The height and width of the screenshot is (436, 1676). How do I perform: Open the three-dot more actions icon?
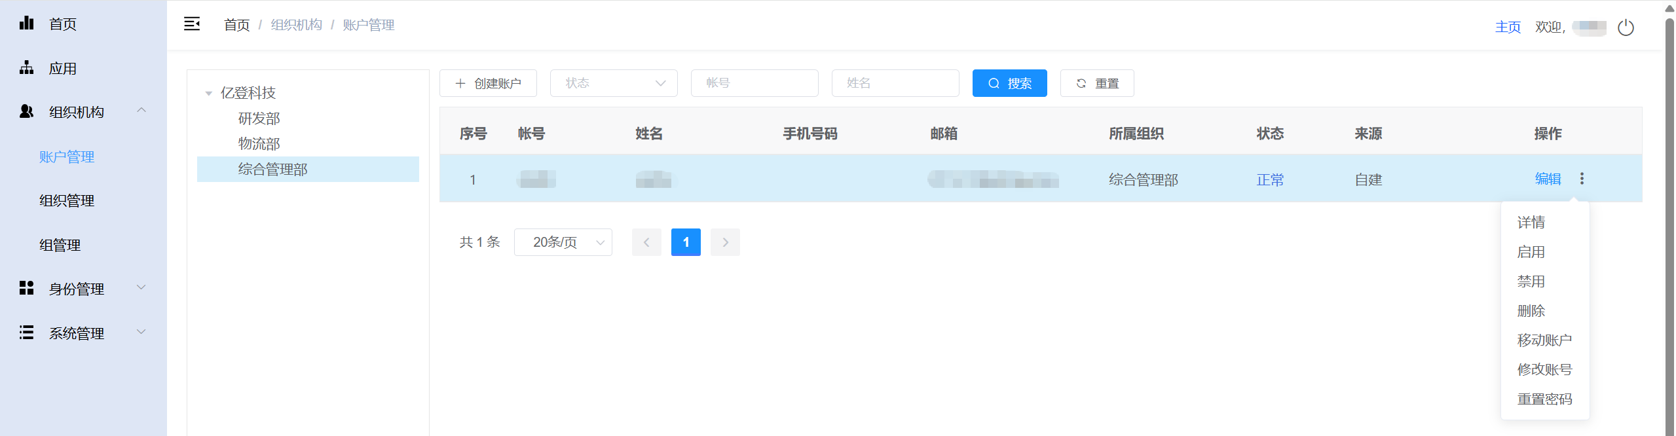point(1582,179)
